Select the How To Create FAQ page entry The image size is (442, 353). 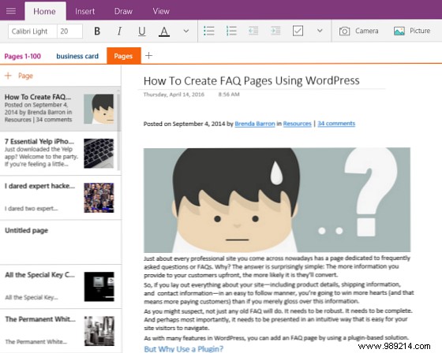coord(60,109)
